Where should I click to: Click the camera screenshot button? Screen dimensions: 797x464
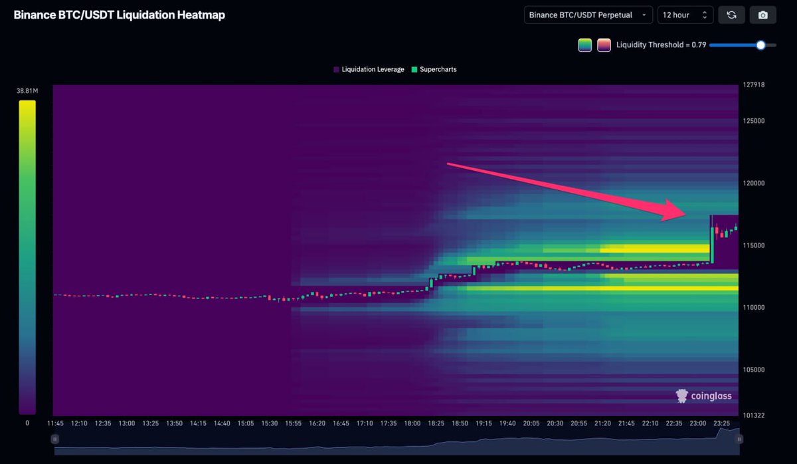tap(762, 15)
